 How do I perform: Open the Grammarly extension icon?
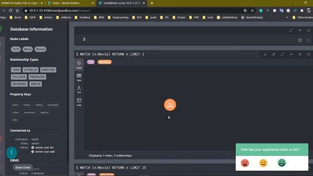click(261, 11)
